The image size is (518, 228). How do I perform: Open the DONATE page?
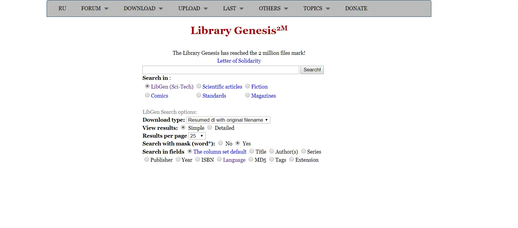click(356, 8)
